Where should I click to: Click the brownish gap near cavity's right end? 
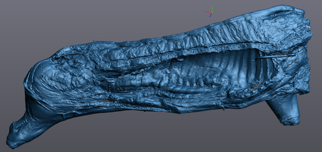click(257, 84)
